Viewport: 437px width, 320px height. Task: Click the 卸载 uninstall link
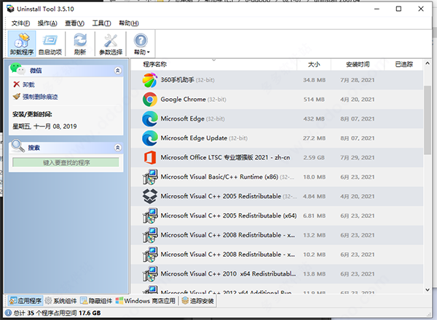click(x=28, y=84)
